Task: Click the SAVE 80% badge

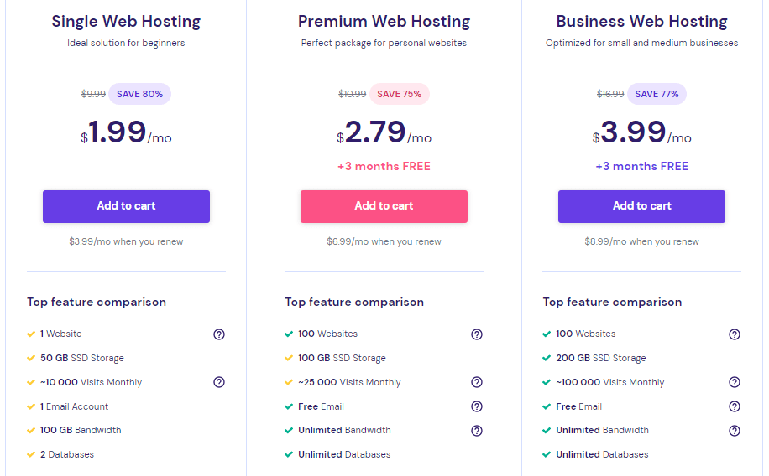Action: click(139, 94)
